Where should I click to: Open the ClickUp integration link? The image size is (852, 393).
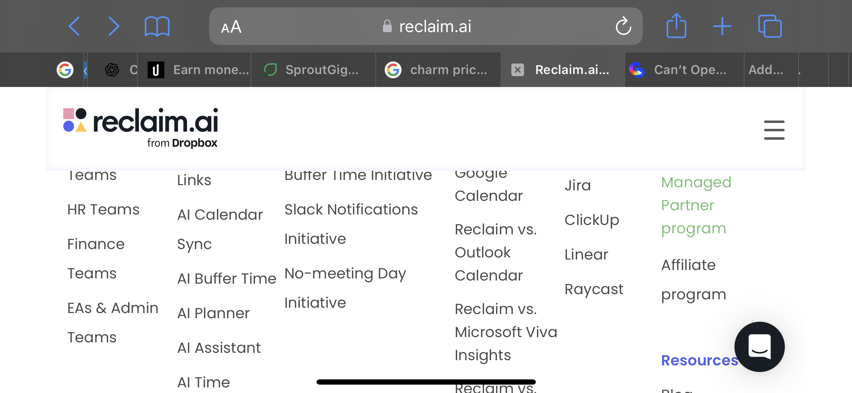point(592,220)
